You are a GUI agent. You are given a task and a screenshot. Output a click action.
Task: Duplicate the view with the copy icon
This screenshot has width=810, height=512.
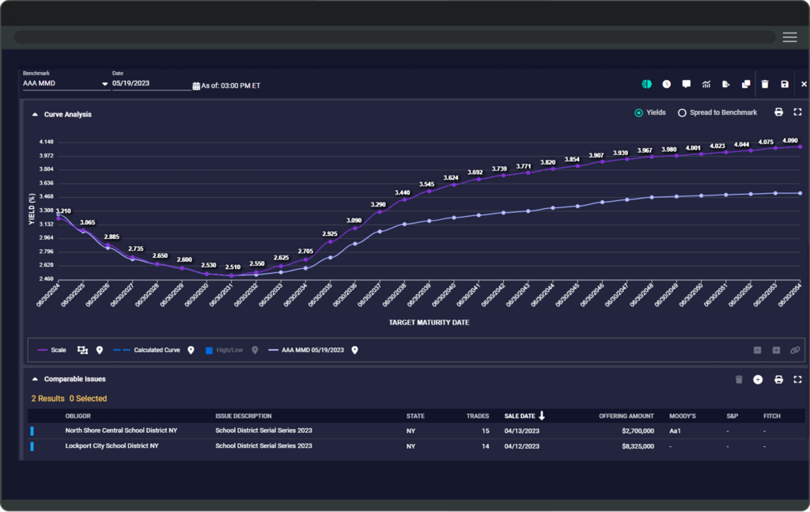point(745,83)
